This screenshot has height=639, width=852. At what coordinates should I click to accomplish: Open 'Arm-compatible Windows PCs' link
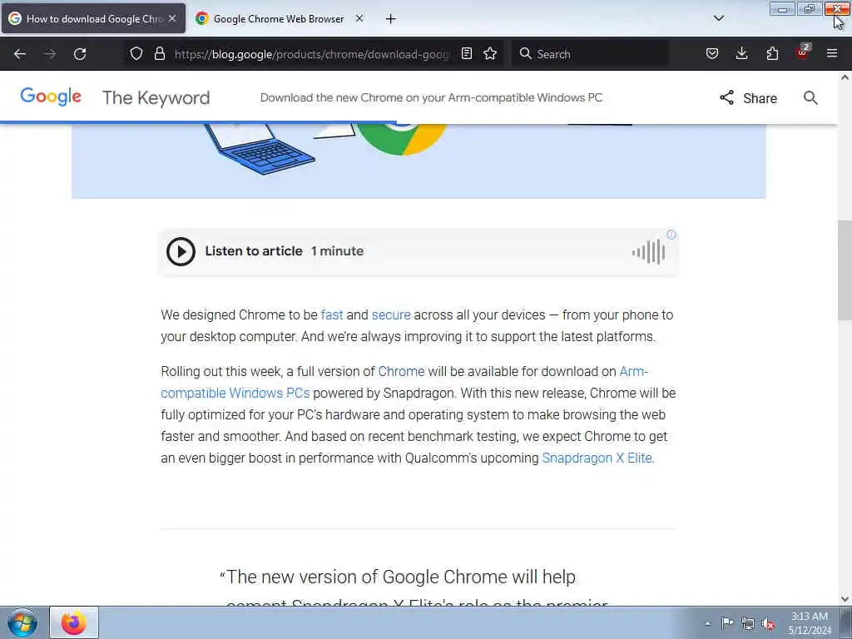pos(235,393)
